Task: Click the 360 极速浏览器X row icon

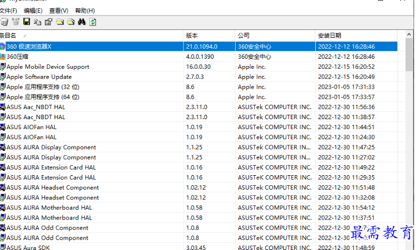Action: coord(2,47)
